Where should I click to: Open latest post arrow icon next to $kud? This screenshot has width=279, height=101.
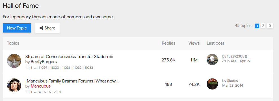237,81
